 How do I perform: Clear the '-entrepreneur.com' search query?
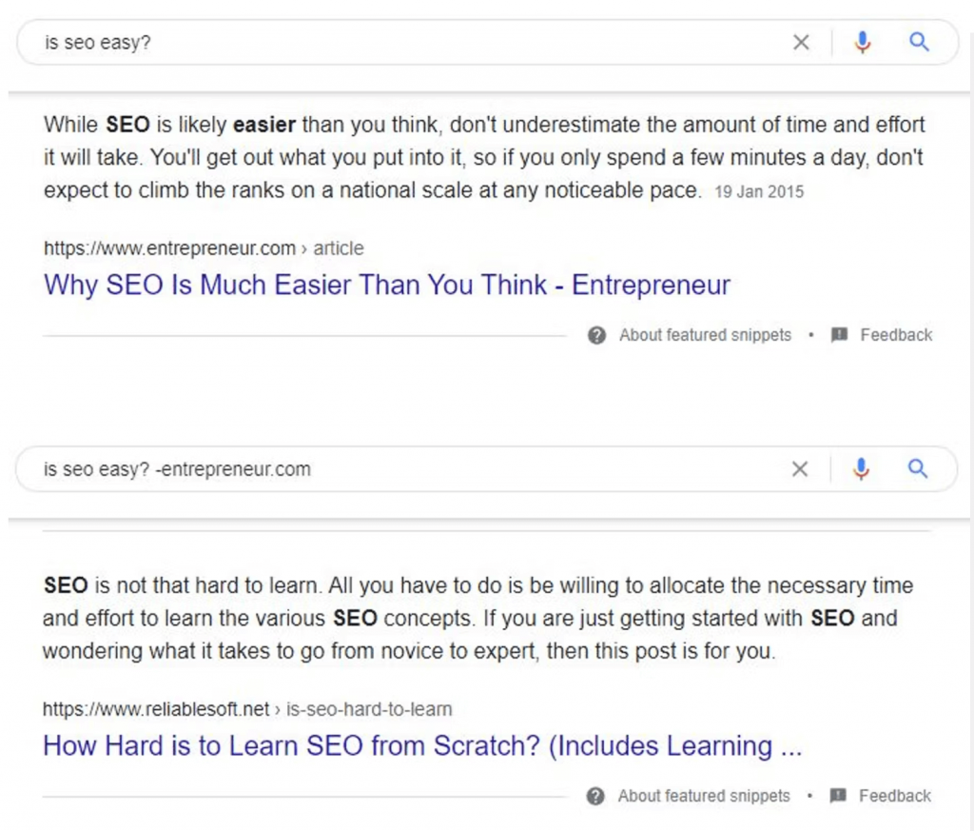tap(800, 468)
